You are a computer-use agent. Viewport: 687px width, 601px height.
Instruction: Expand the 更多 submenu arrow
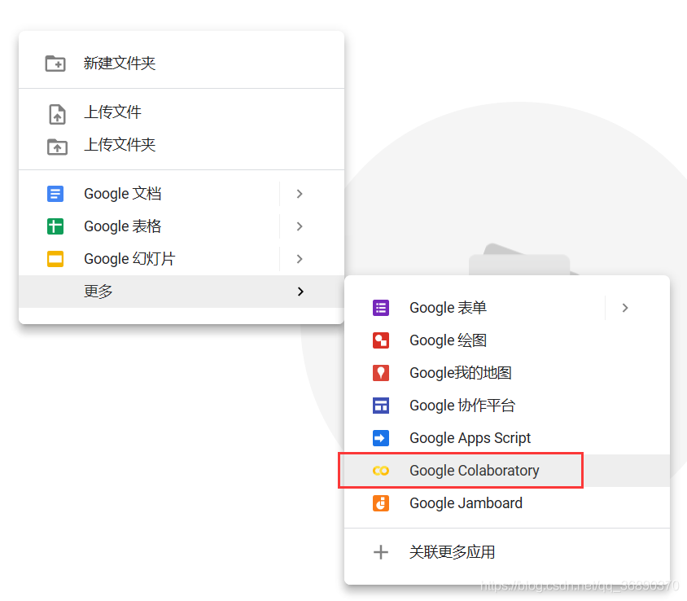(x=300, y=292)
